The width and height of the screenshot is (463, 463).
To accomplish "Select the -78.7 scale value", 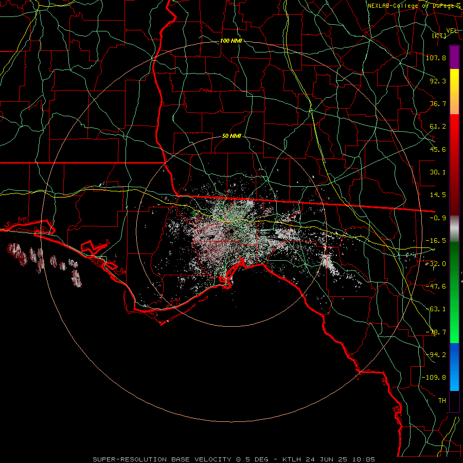I will click(x=436, y=332).
